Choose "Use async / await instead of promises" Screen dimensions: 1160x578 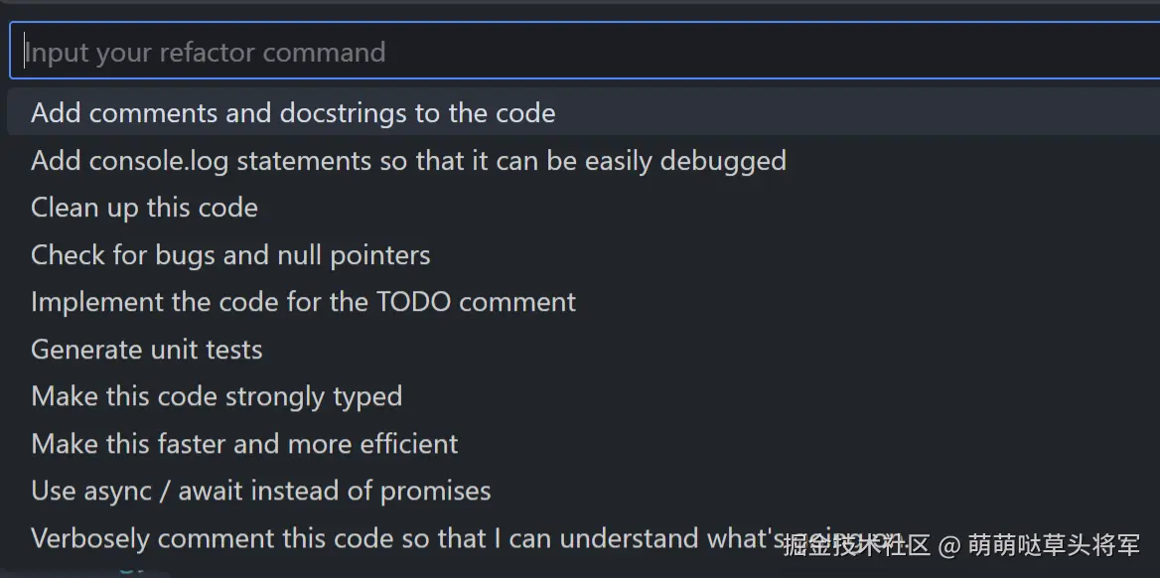click(261, 490)
